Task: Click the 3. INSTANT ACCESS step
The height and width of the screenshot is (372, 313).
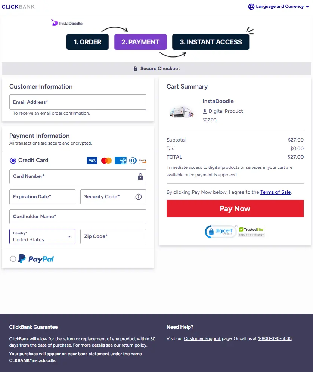Action: point(210,42)
